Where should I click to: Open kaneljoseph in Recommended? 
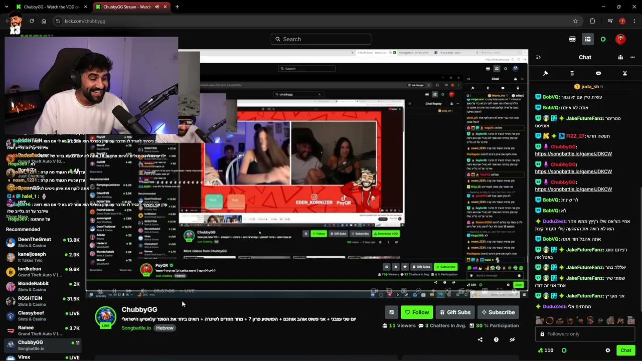click(43, 257)
